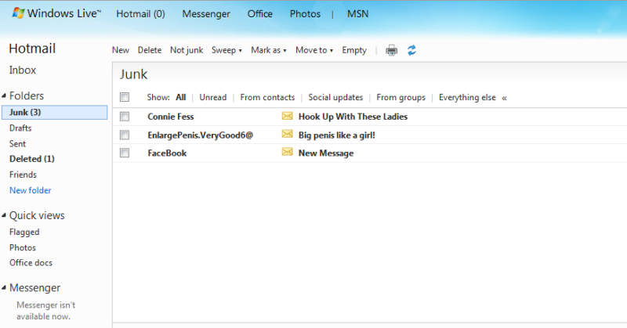Select the FaceBook message checkbox
The height and width of the screenshot is (328, 627).
125,153
